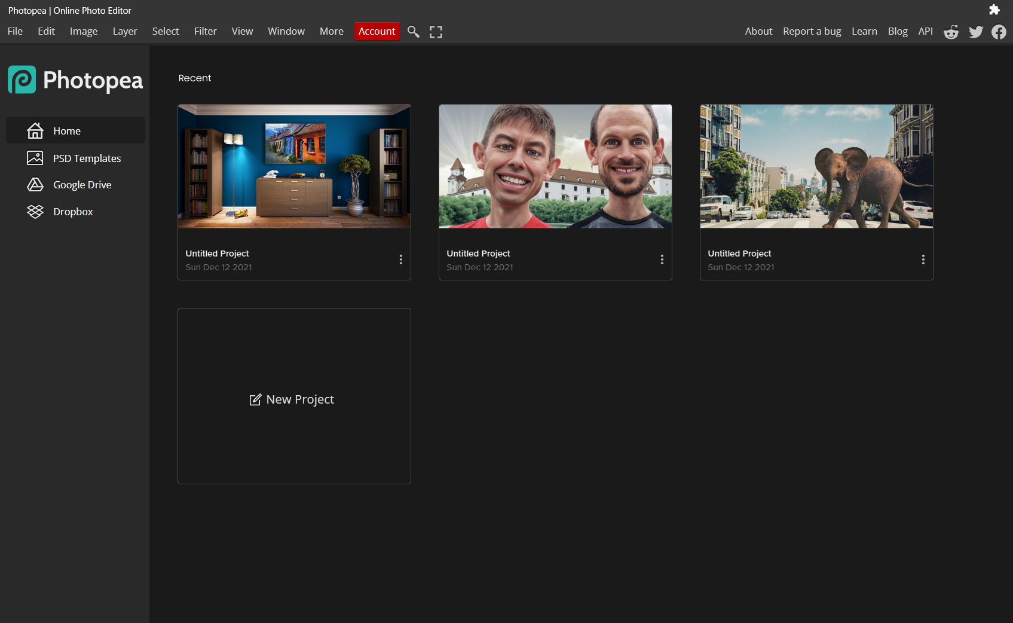
Task: Open the kebab menu on the faces project
Action: click(662, 259)
